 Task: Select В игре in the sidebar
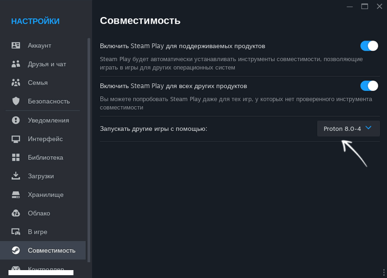[43, 232]
